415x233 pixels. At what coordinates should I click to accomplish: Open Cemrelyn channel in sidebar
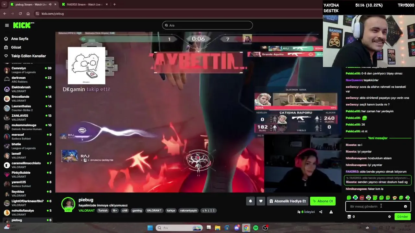pyautogui.click(x=28, y=70)
